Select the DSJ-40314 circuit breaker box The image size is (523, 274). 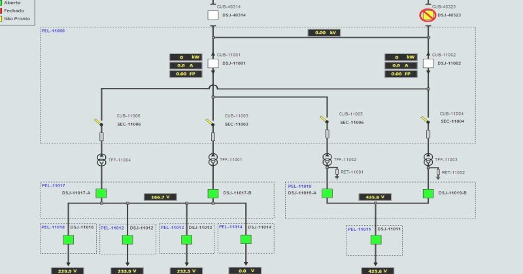(x=213, y=15)
